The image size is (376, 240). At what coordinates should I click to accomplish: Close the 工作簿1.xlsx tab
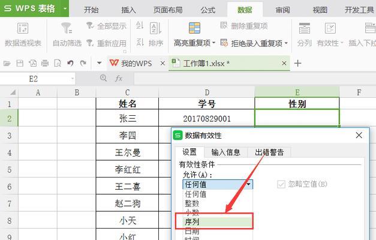point(284,64)
